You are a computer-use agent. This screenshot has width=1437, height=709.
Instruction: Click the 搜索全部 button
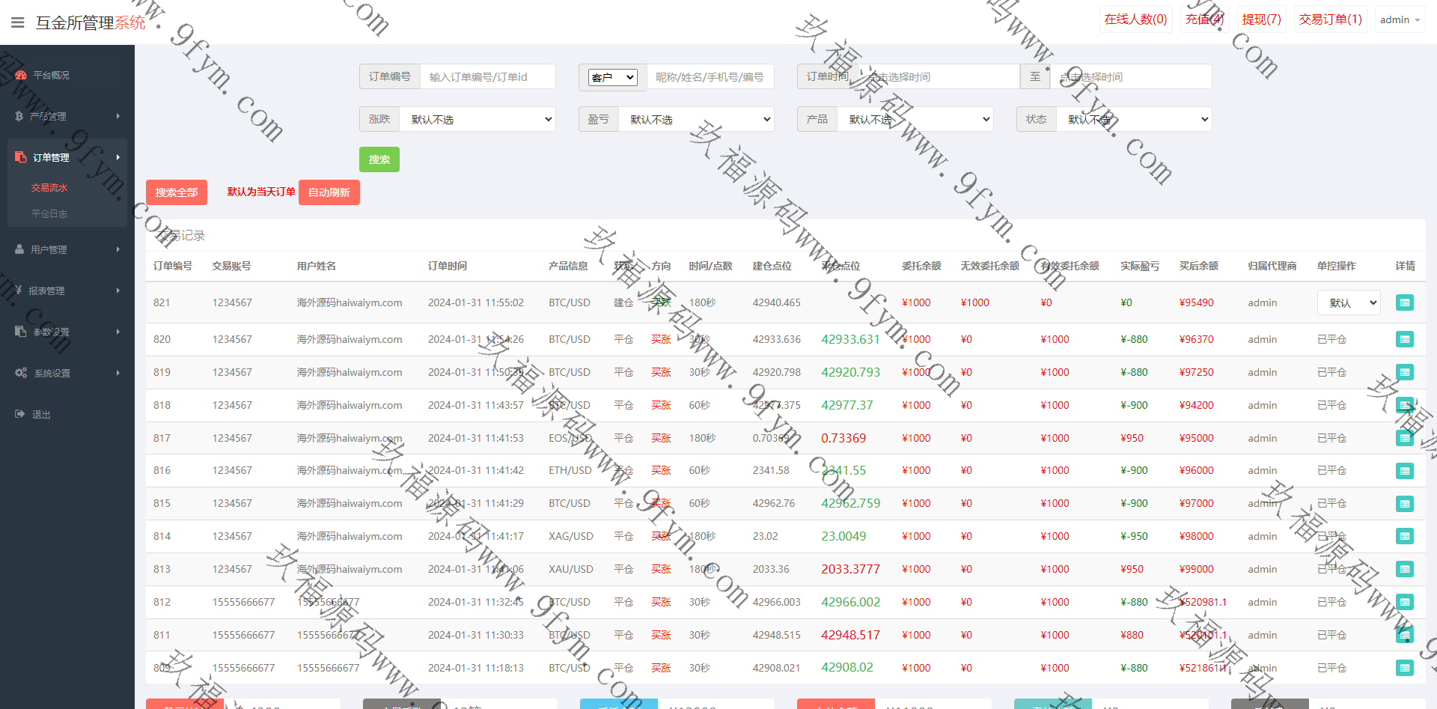177,192
